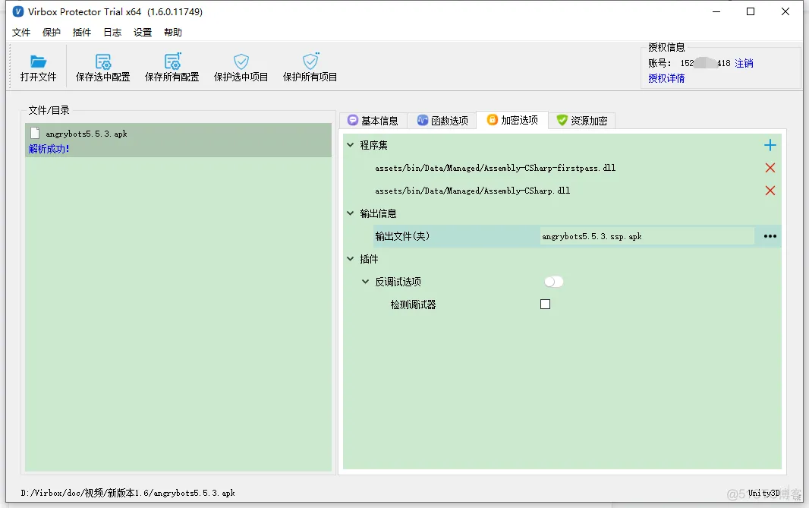Collapse the 反调试选项 subsection
809x508 pixels.
click(x=365, y=282)
